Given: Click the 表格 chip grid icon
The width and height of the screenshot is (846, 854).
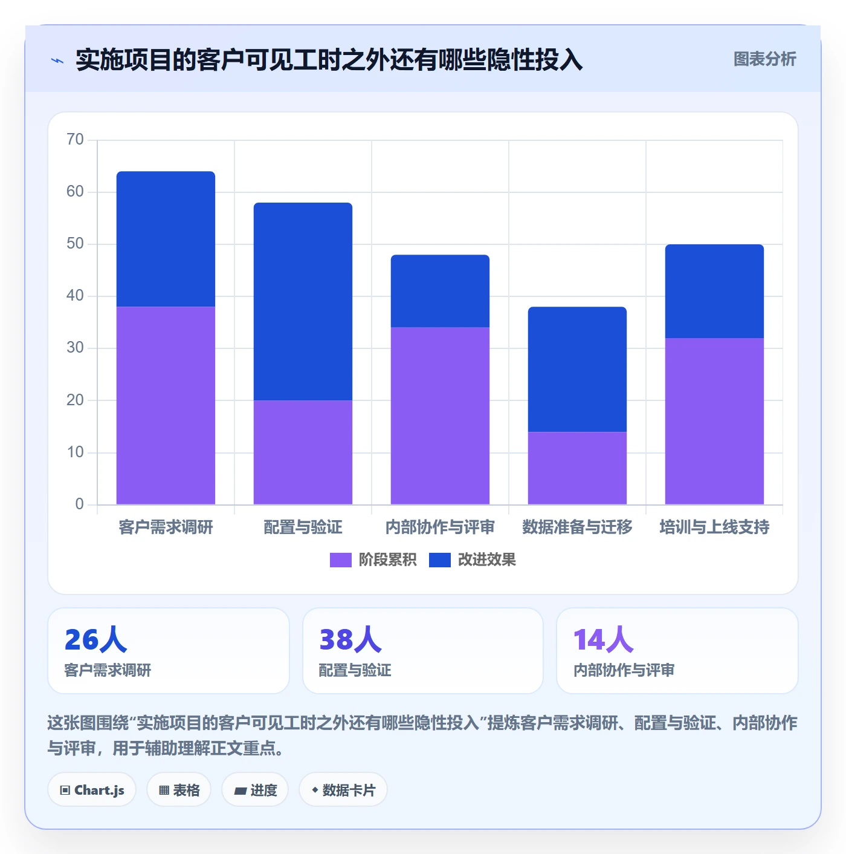Looking at the screenshot, I should click(x=164, y=790).
